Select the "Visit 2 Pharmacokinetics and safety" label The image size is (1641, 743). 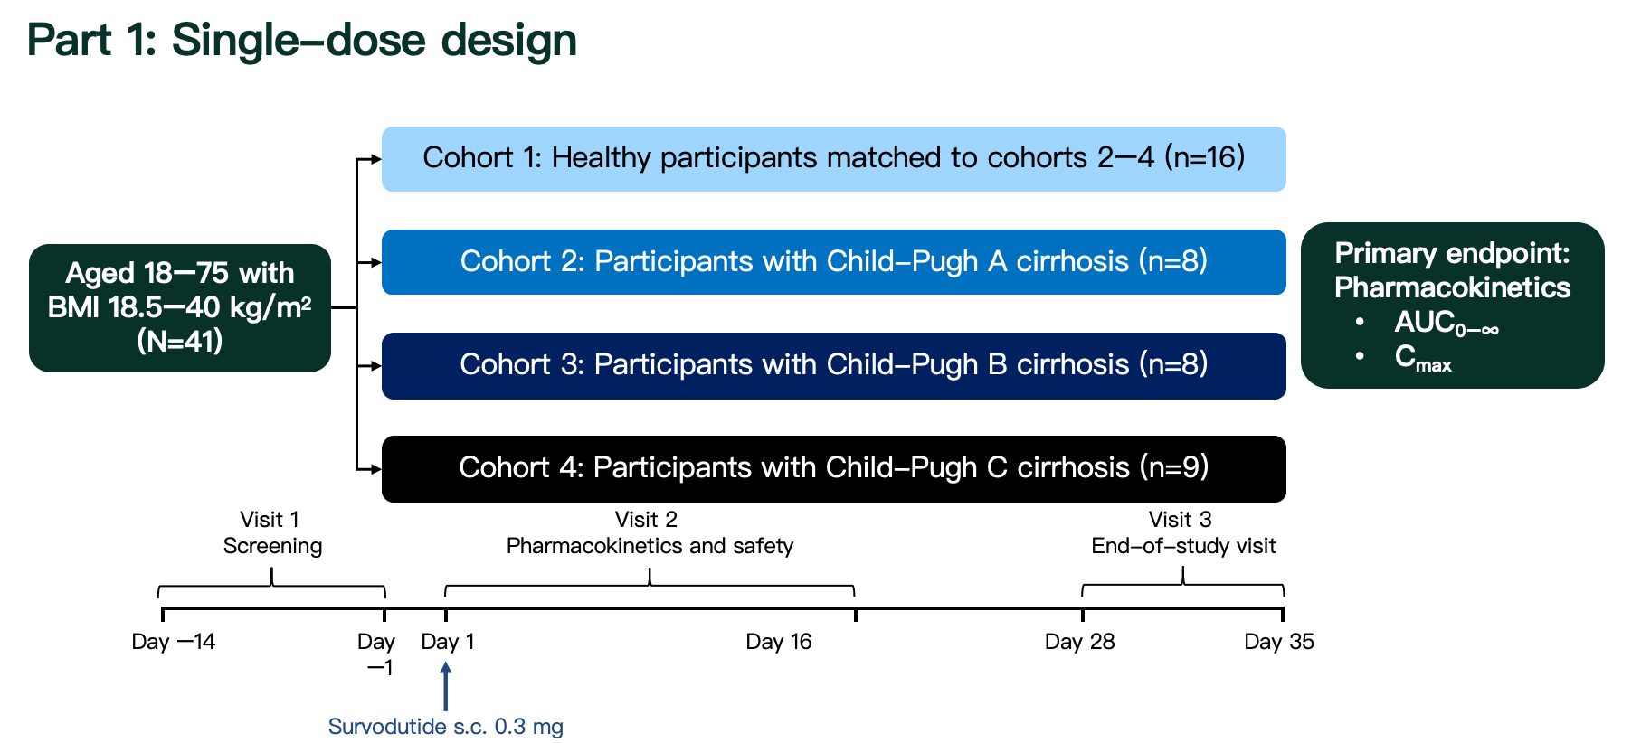coord(649,532)
